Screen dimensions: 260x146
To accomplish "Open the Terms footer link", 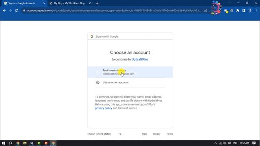I will (x=169, y=134).
